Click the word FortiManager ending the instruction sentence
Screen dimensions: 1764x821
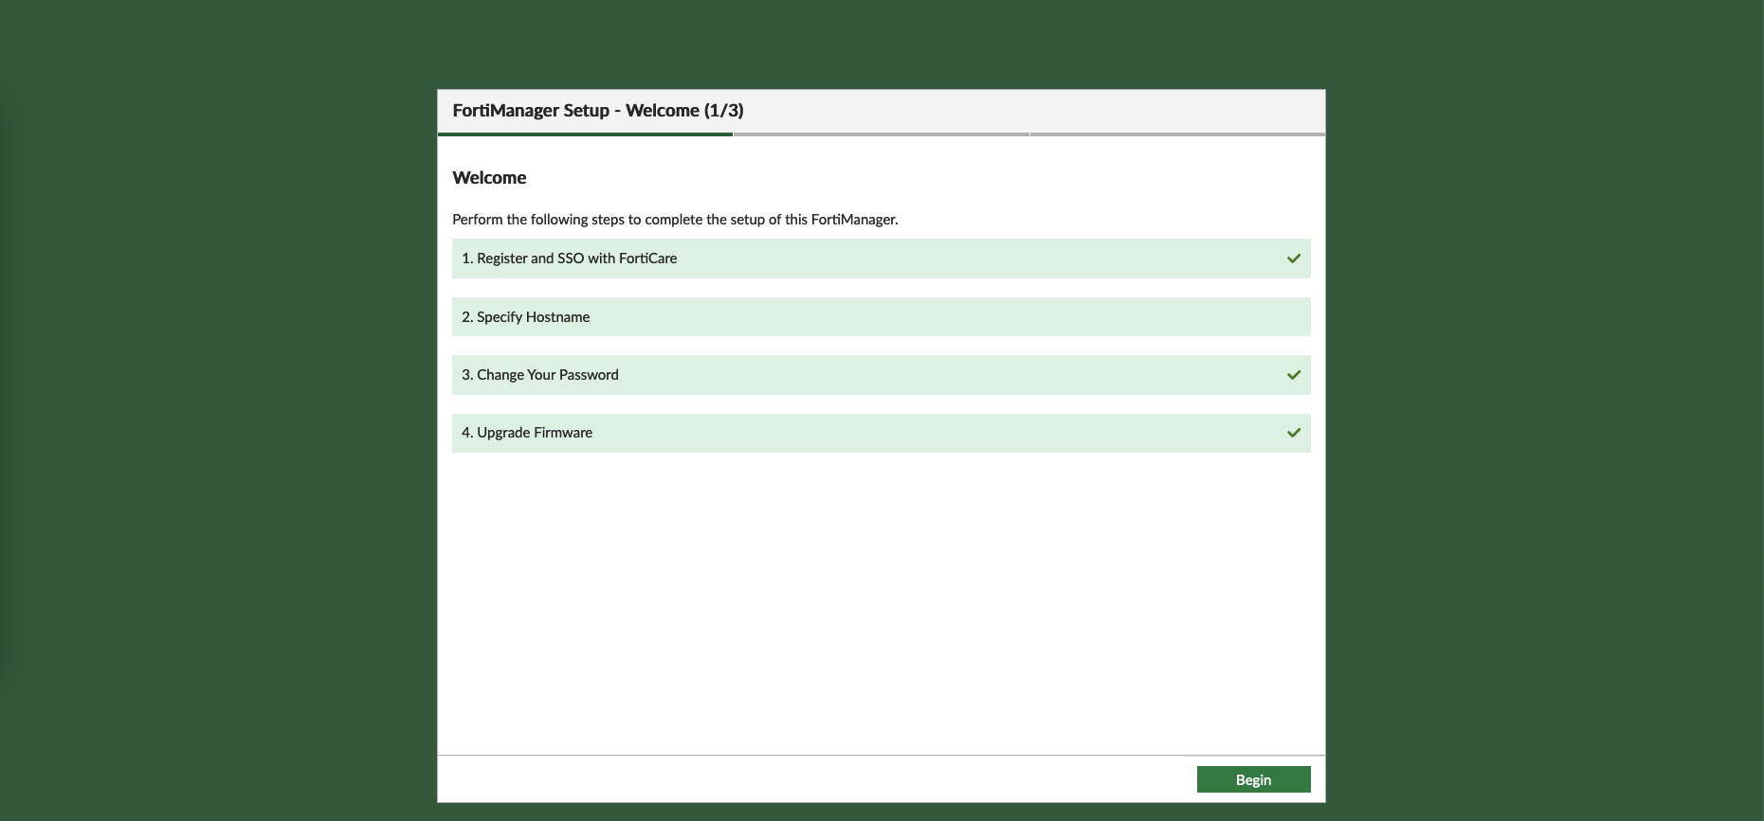[853, 220]
